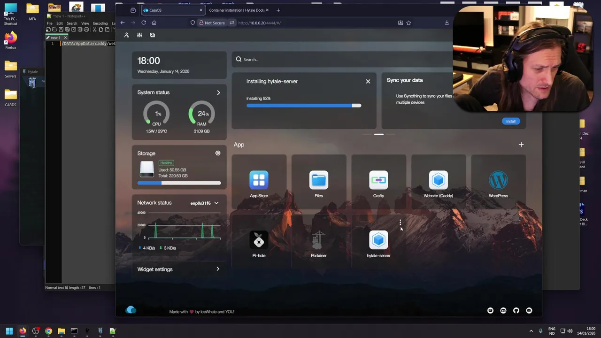
Task: Open Notepad++ Edit menu
Action: pyautogui.click(x=60, y=23)
